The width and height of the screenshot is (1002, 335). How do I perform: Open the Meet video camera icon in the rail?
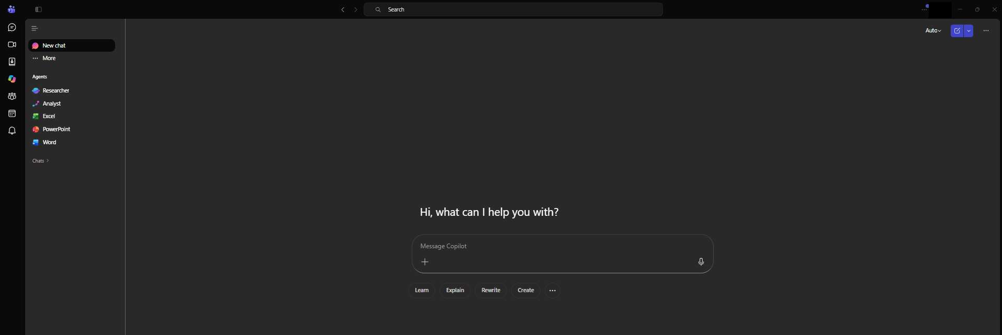(x=12, y=44)
